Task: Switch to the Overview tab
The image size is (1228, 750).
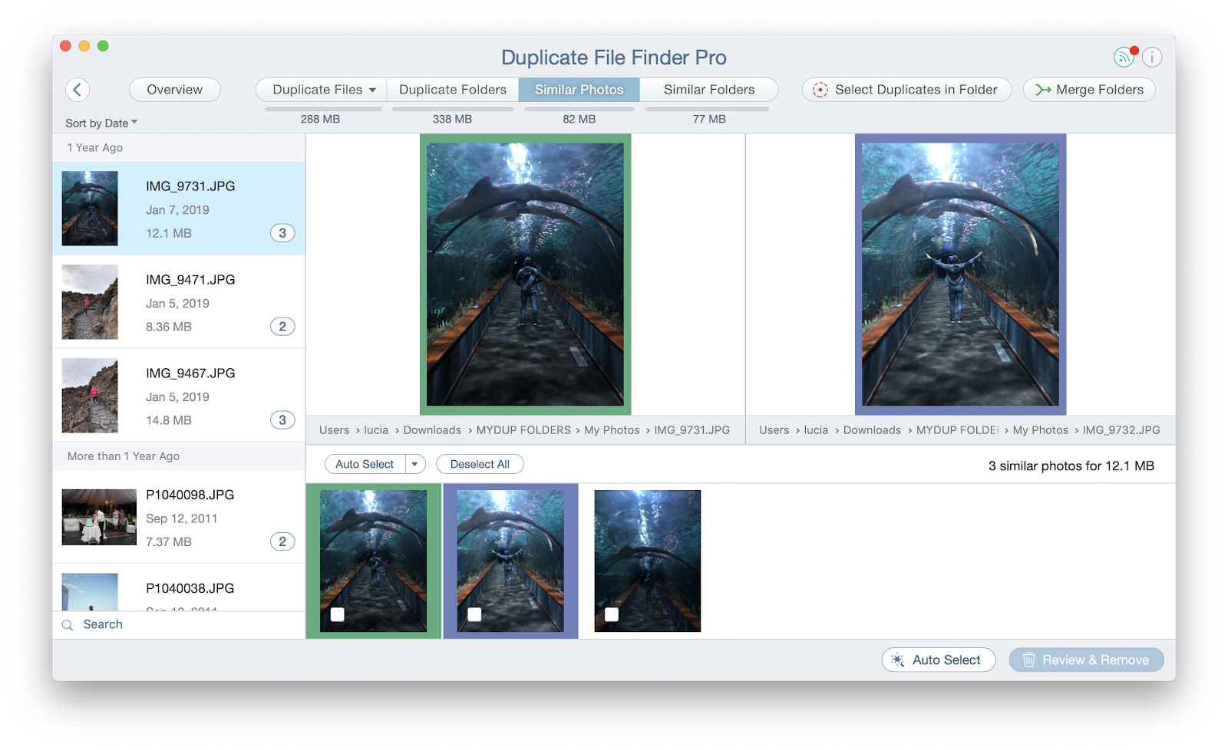Action: (175, 90)
